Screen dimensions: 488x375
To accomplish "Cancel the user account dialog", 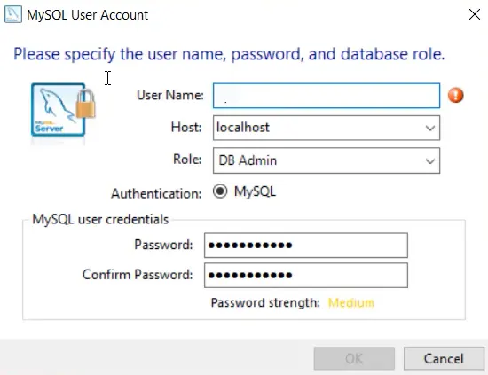I will pyautogui.click(x=444, y=358).
